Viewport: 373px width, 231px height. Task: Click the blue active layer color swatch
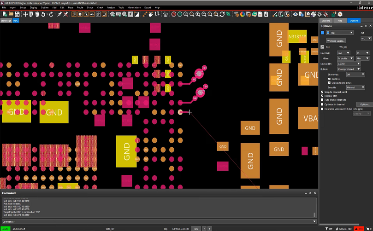[322, 33]
